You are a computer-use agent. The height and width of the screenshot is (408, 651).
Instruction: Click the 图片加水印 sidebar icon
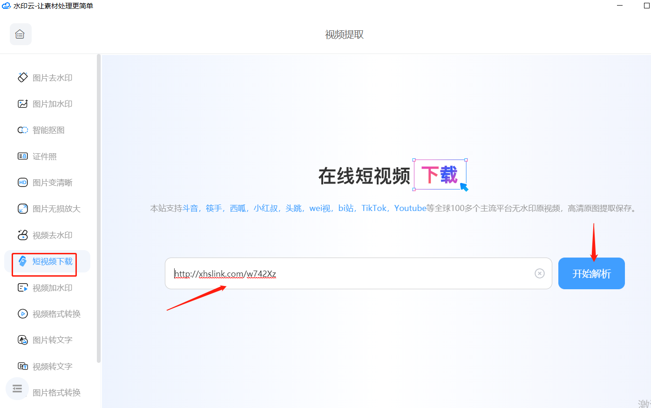click(23, 104)
